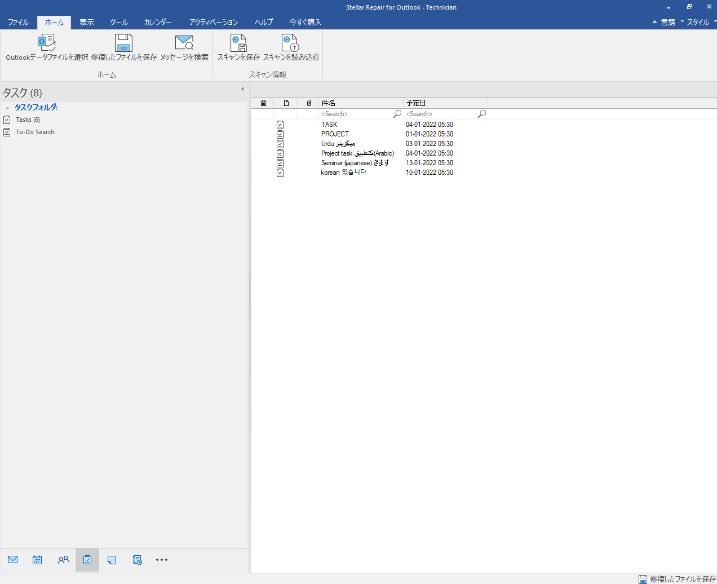
Task: Sort by the 件名 column header
Action: click(361, 103)
